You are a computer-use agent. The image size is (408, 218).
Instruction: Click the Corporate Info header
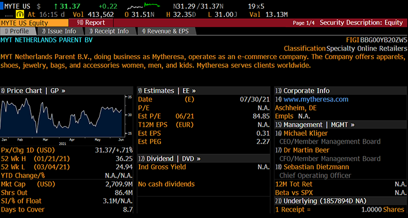click(341, 91)
